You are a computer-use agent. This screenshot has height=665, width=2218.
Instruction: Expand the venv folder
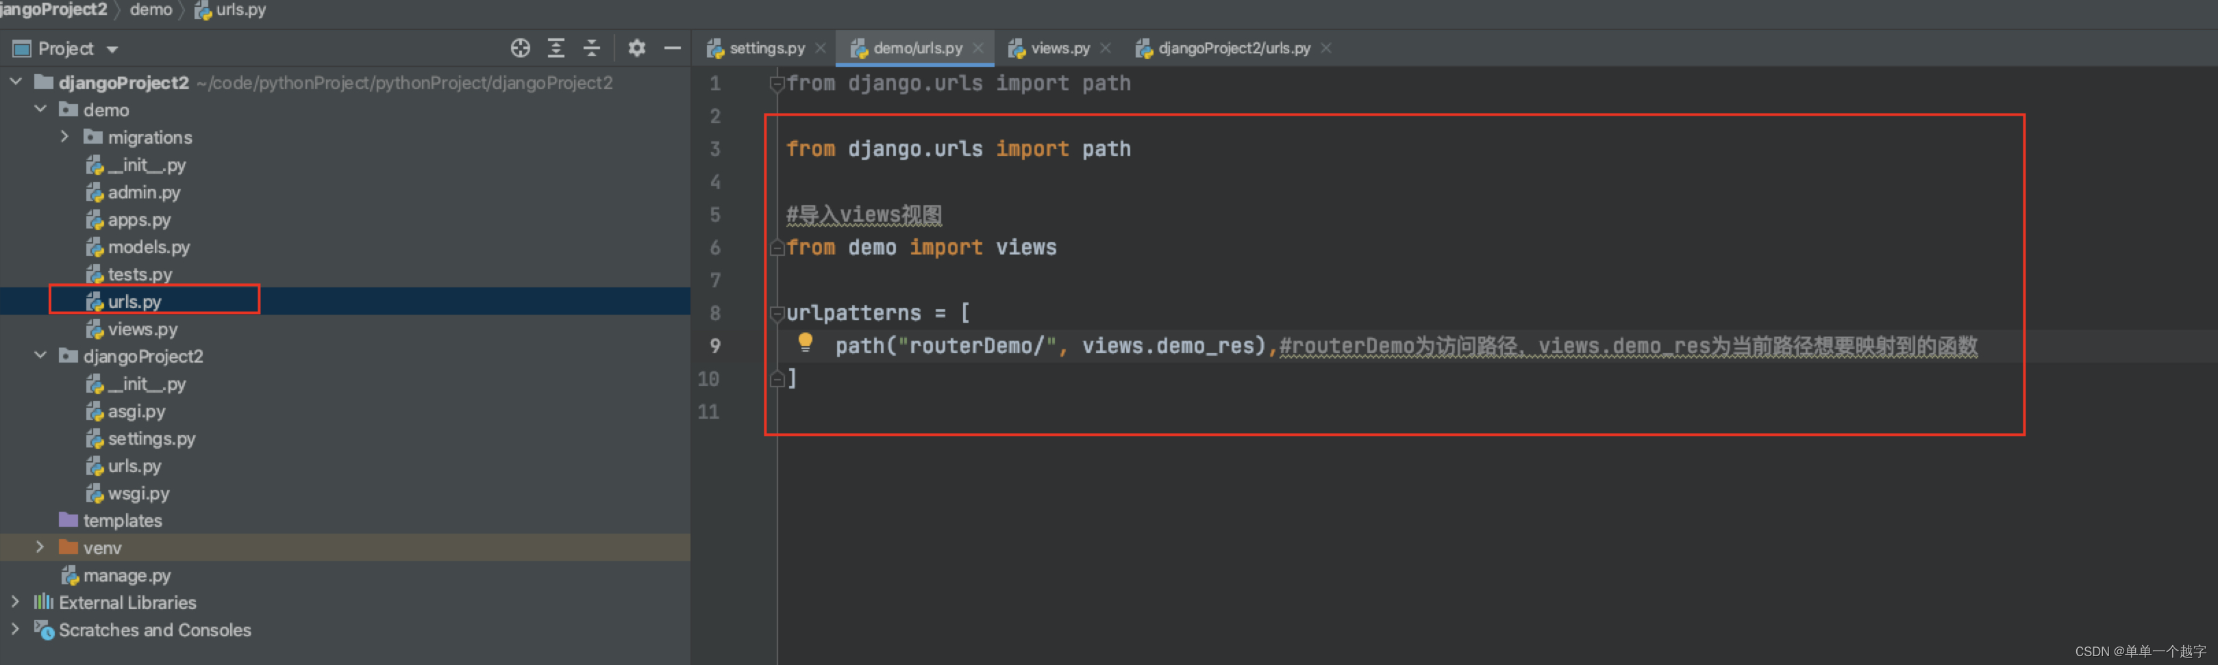tap(40, 547)
